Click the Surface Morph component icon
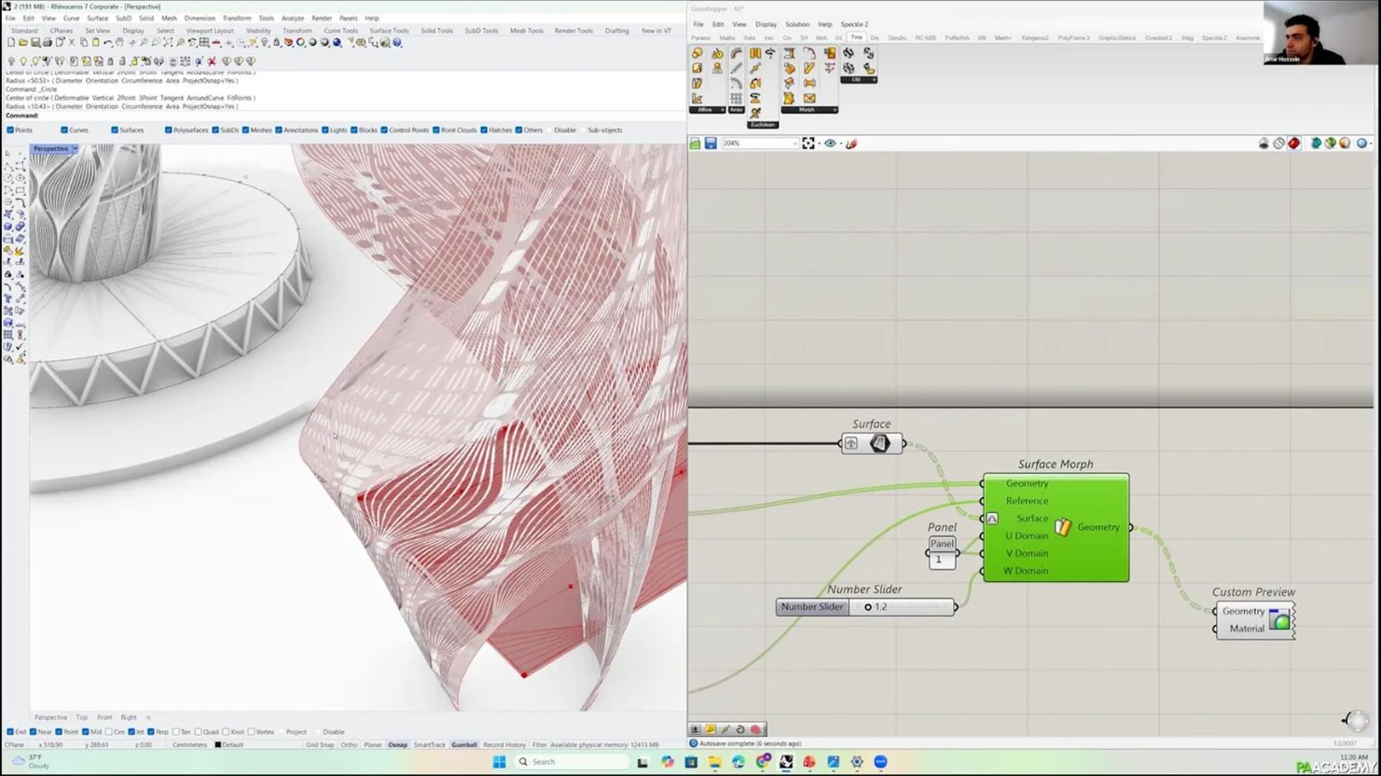Viewport: 1381px width, 776px height. pos(1063,528)
